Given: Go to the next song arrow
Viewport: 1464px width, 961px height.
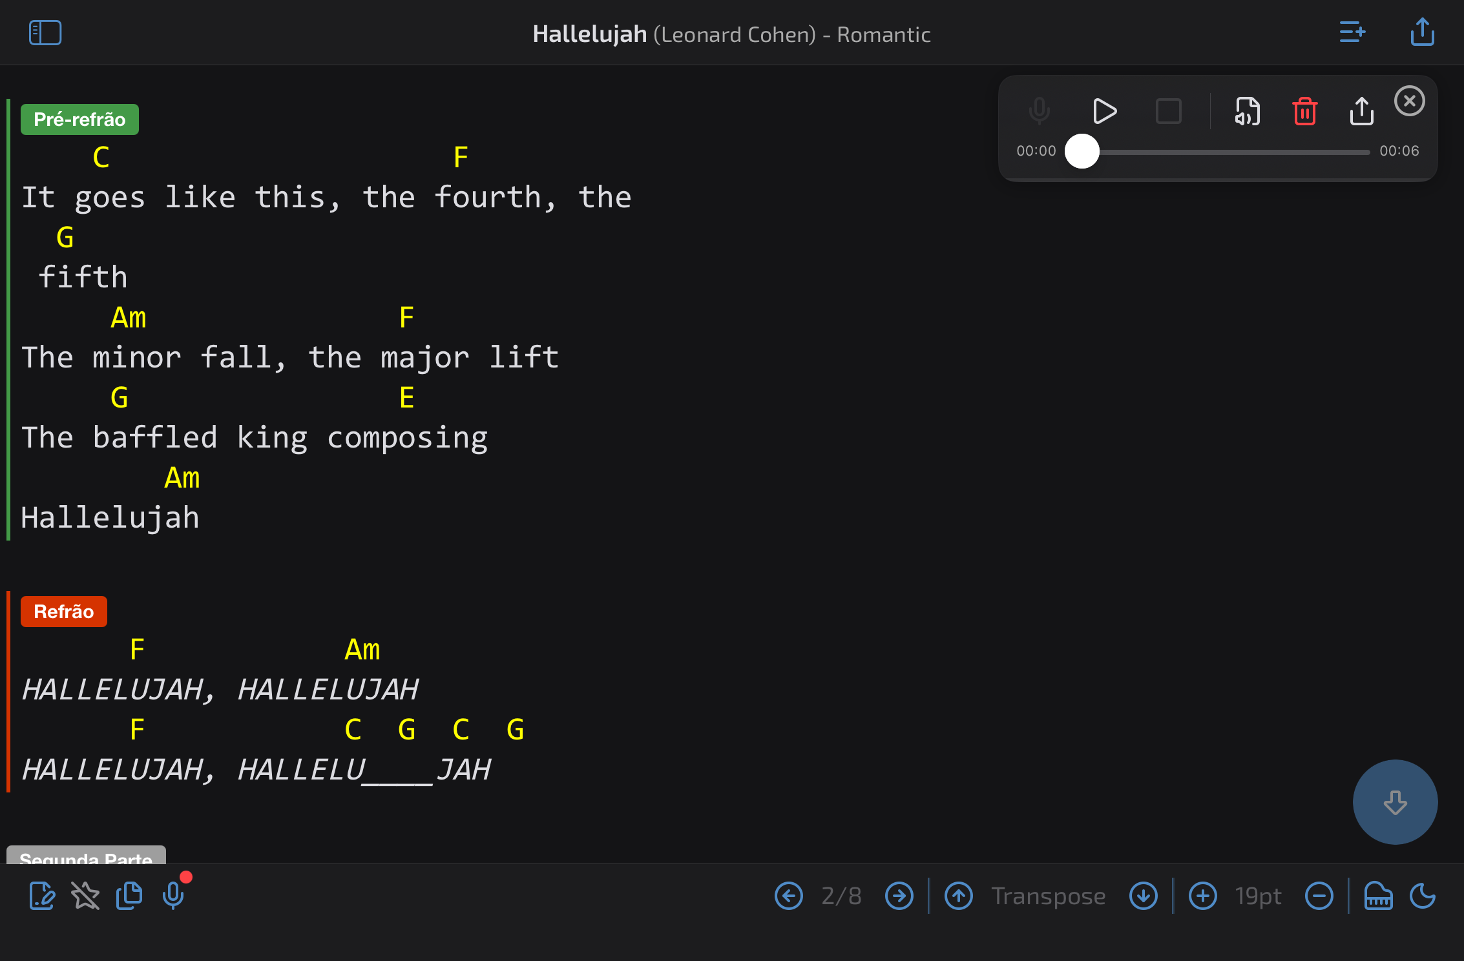Looking at the screenshot, I should coord(899,896).
